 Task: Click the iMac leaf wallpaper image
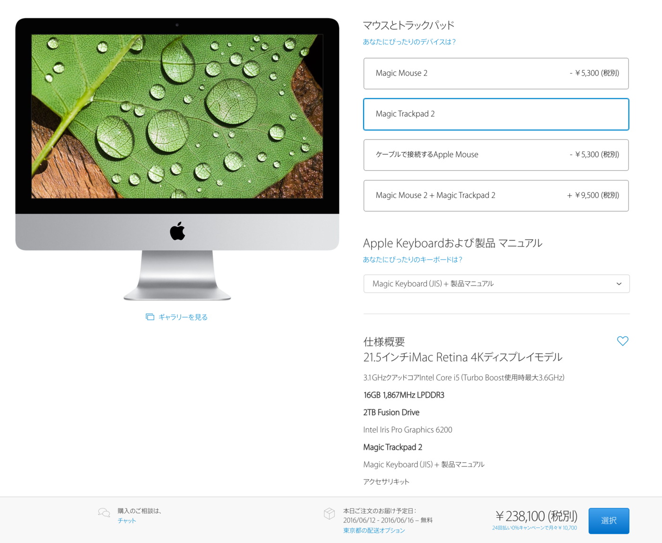point(177,116)
